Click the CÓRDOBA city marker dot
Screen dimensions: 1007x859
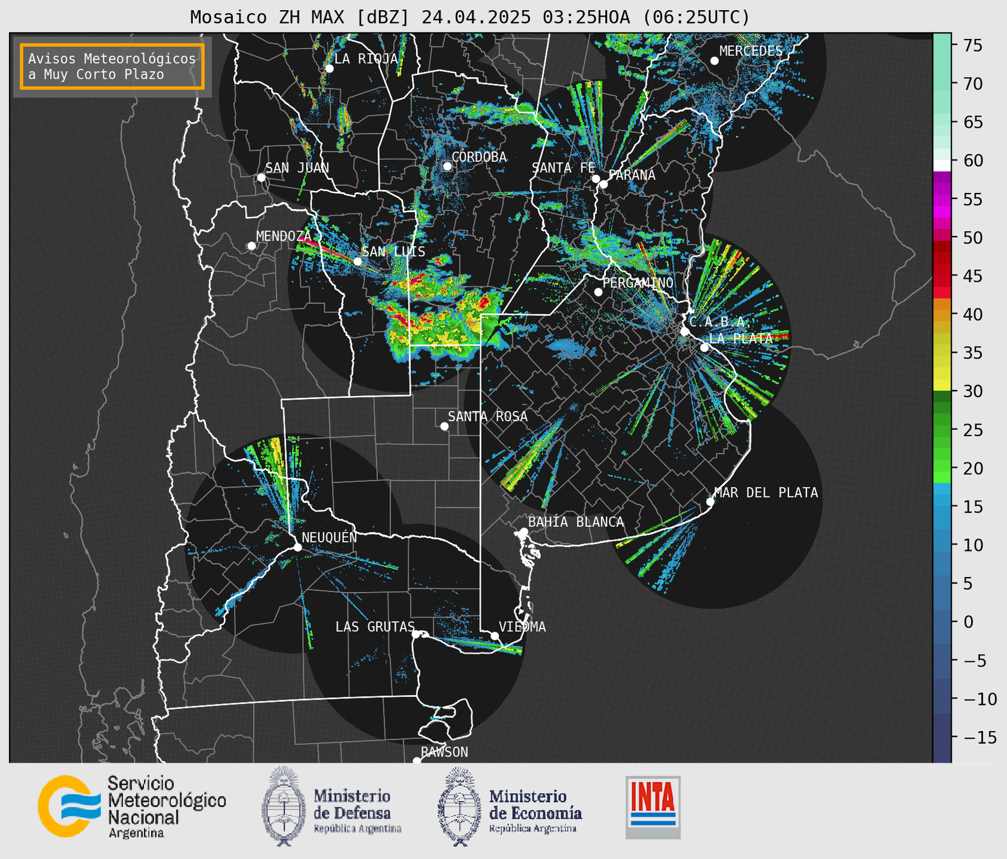pyautogui.click(x=447, y=166)
